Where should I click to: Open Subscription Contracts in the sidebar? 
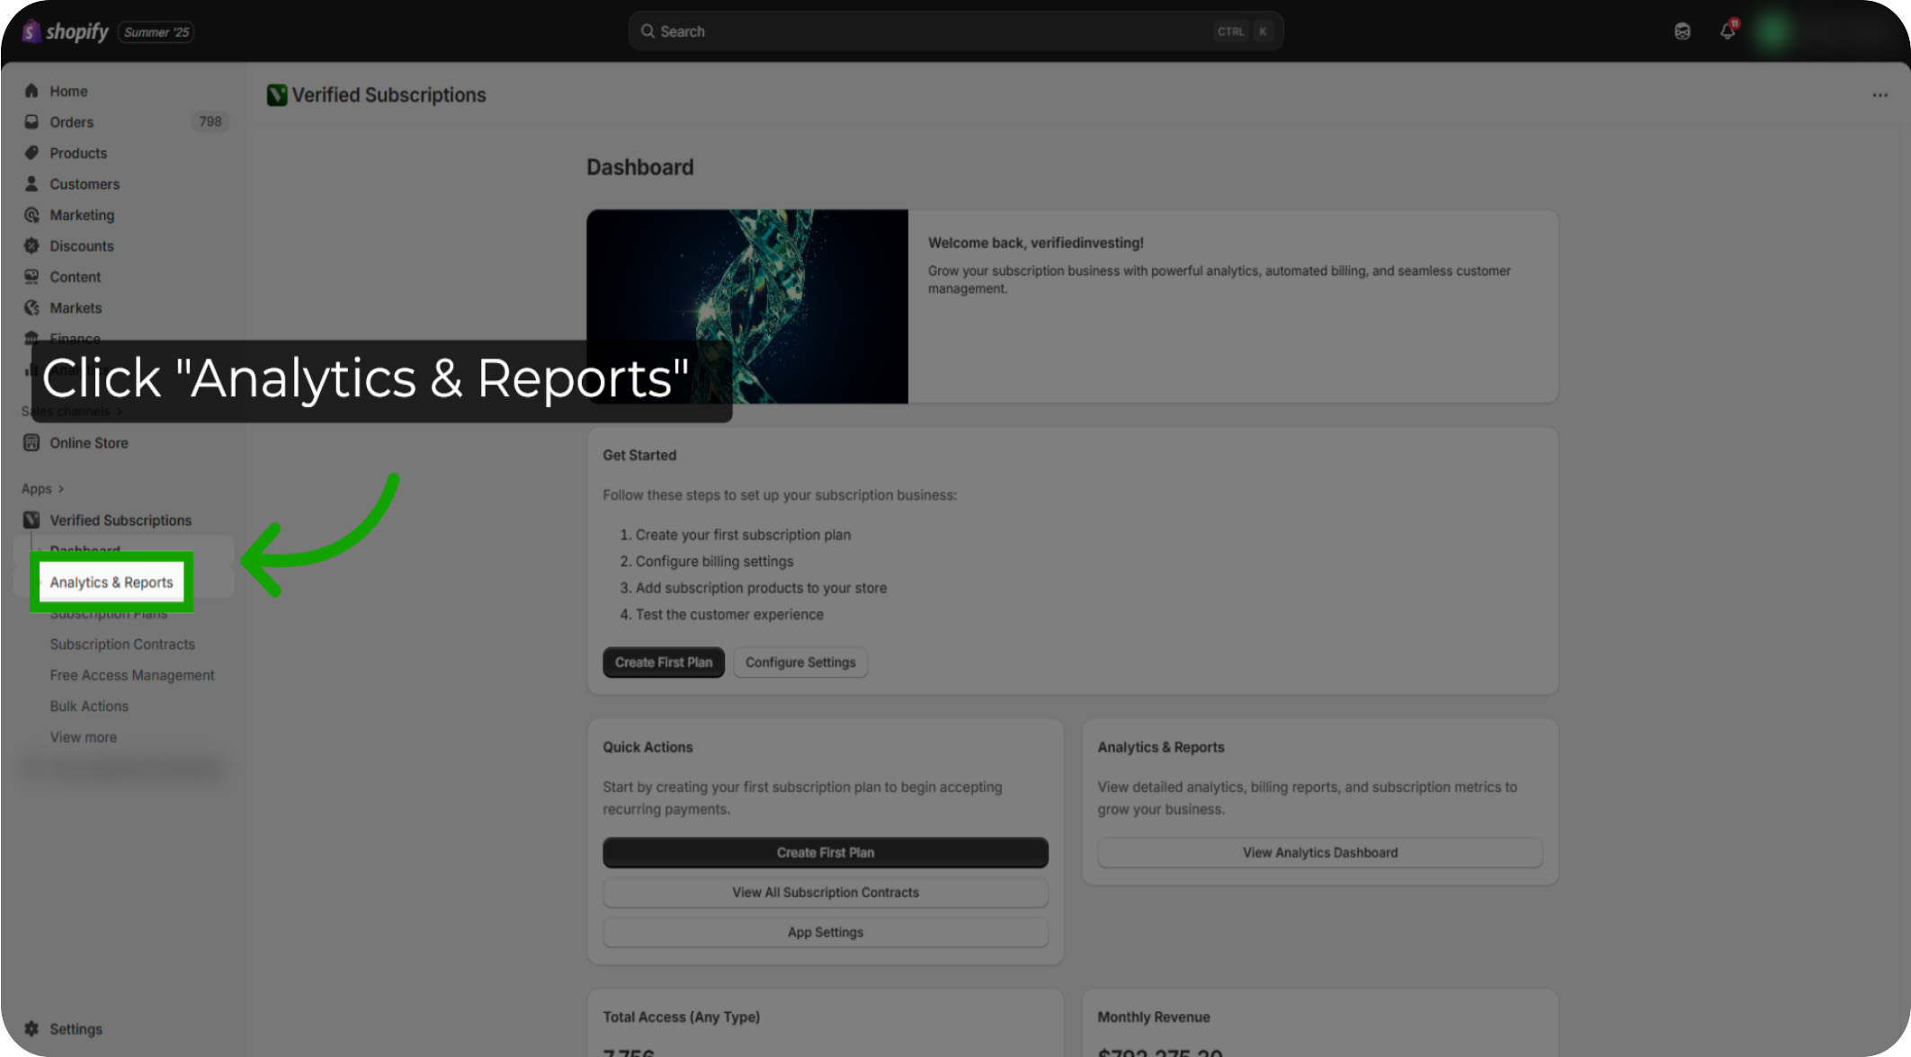coord(122,644)
